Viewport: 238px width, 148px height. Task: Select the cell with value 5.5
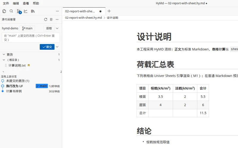[x=203, y=96]
